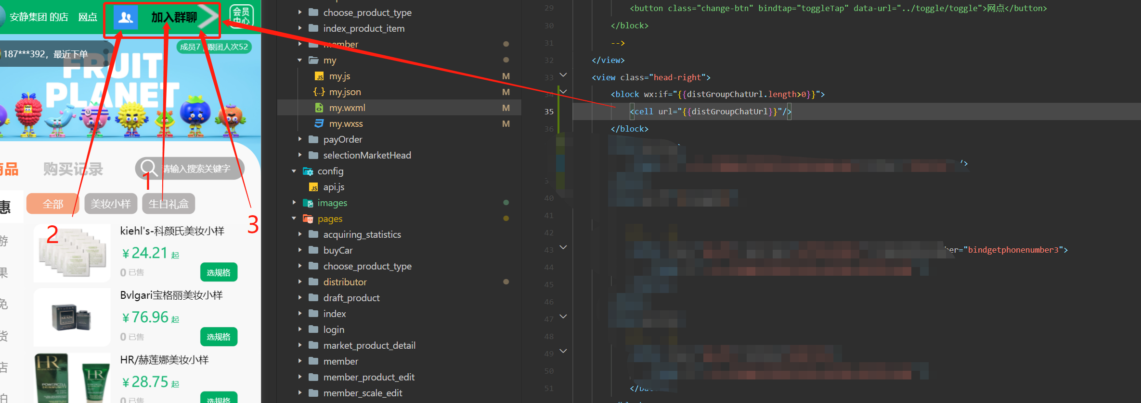The height and width of the screenshot is (403, 1141).
Task: Fold code block at line 33
Action: [563, 75]
